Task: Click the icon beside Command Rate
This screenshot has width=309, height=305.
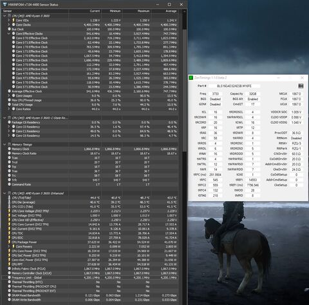Action: tap(9, 184)
